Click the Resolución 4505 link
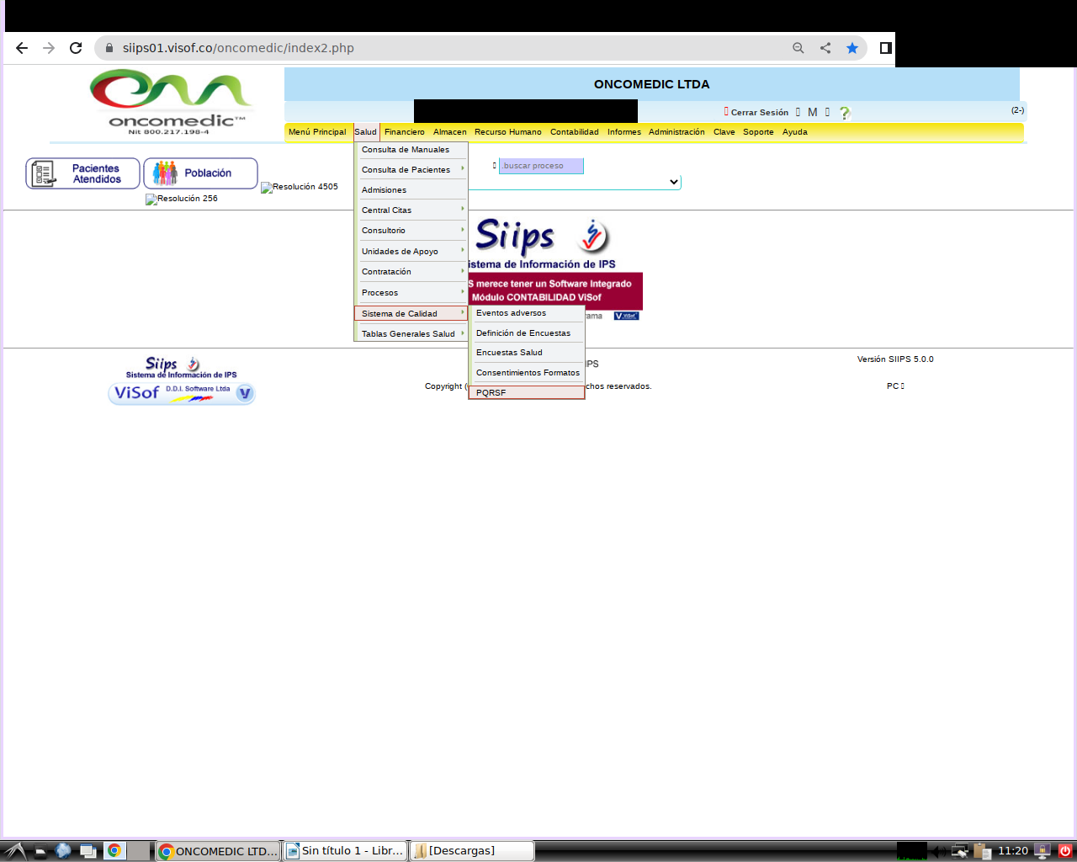This screenshot has height=862, width=1077. pos(300,187)
